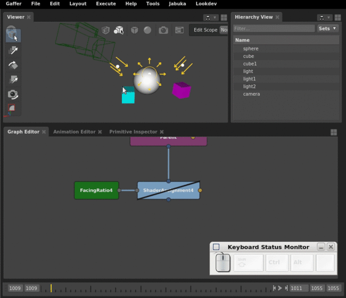The width and height of the screenshot is (346, 298).
Task: Play the timeline forward
Action: coord(280,288)
